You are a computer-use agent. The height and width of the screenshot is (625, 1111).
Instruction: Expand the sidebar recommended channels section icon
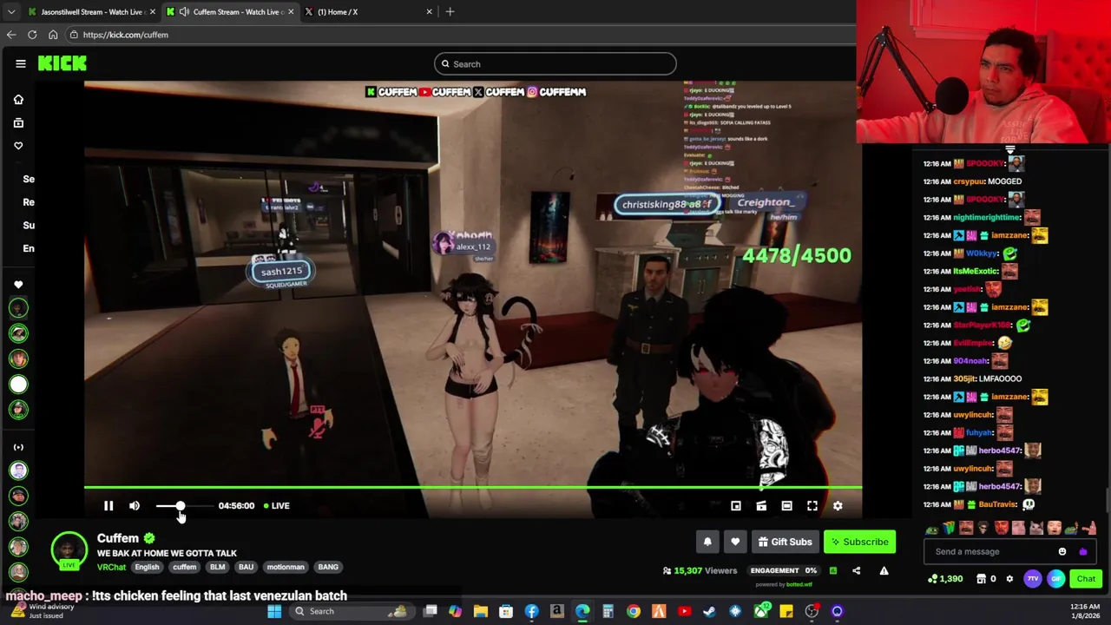(x=18, y=447)
